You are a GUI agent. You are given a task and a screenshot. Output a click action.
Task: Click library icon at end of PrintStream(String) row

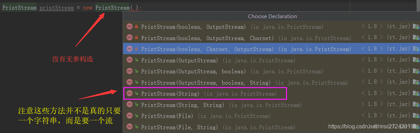(416, 93)
